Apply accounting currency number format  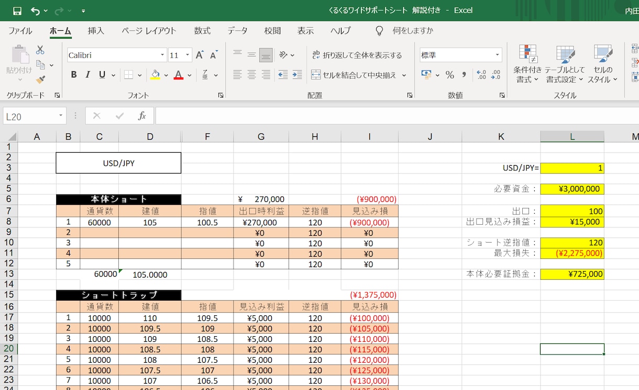pyautogui.click(x=426, y=75)
